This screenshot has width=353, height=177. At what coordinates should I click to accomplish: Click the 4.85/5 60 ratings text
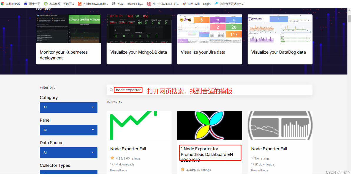[128, 158]
